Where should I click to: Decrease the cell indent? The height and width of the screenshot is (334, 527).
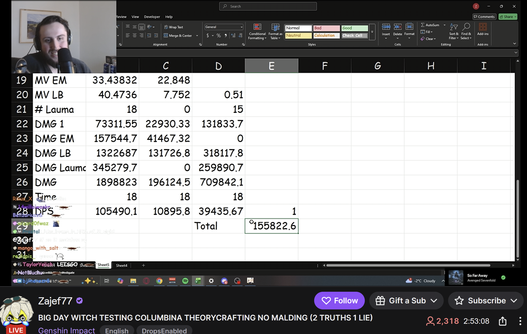click(x=149, y=35)
